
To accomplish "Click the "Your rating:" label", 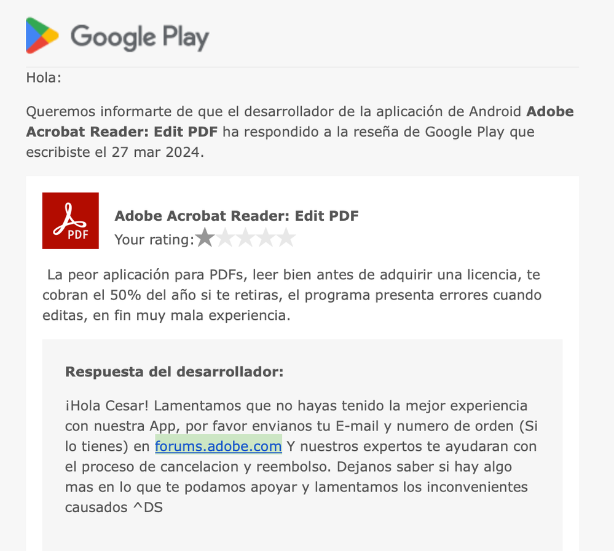I will tap(154, 239).
